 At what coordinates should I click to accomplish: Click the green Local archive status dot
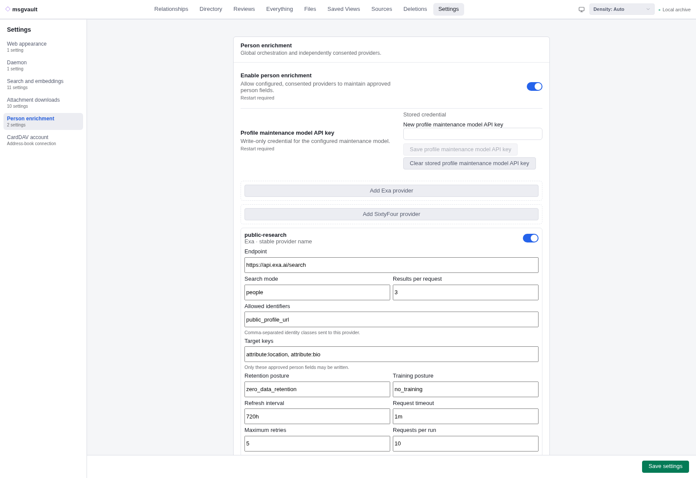click(x=659, y=10)
